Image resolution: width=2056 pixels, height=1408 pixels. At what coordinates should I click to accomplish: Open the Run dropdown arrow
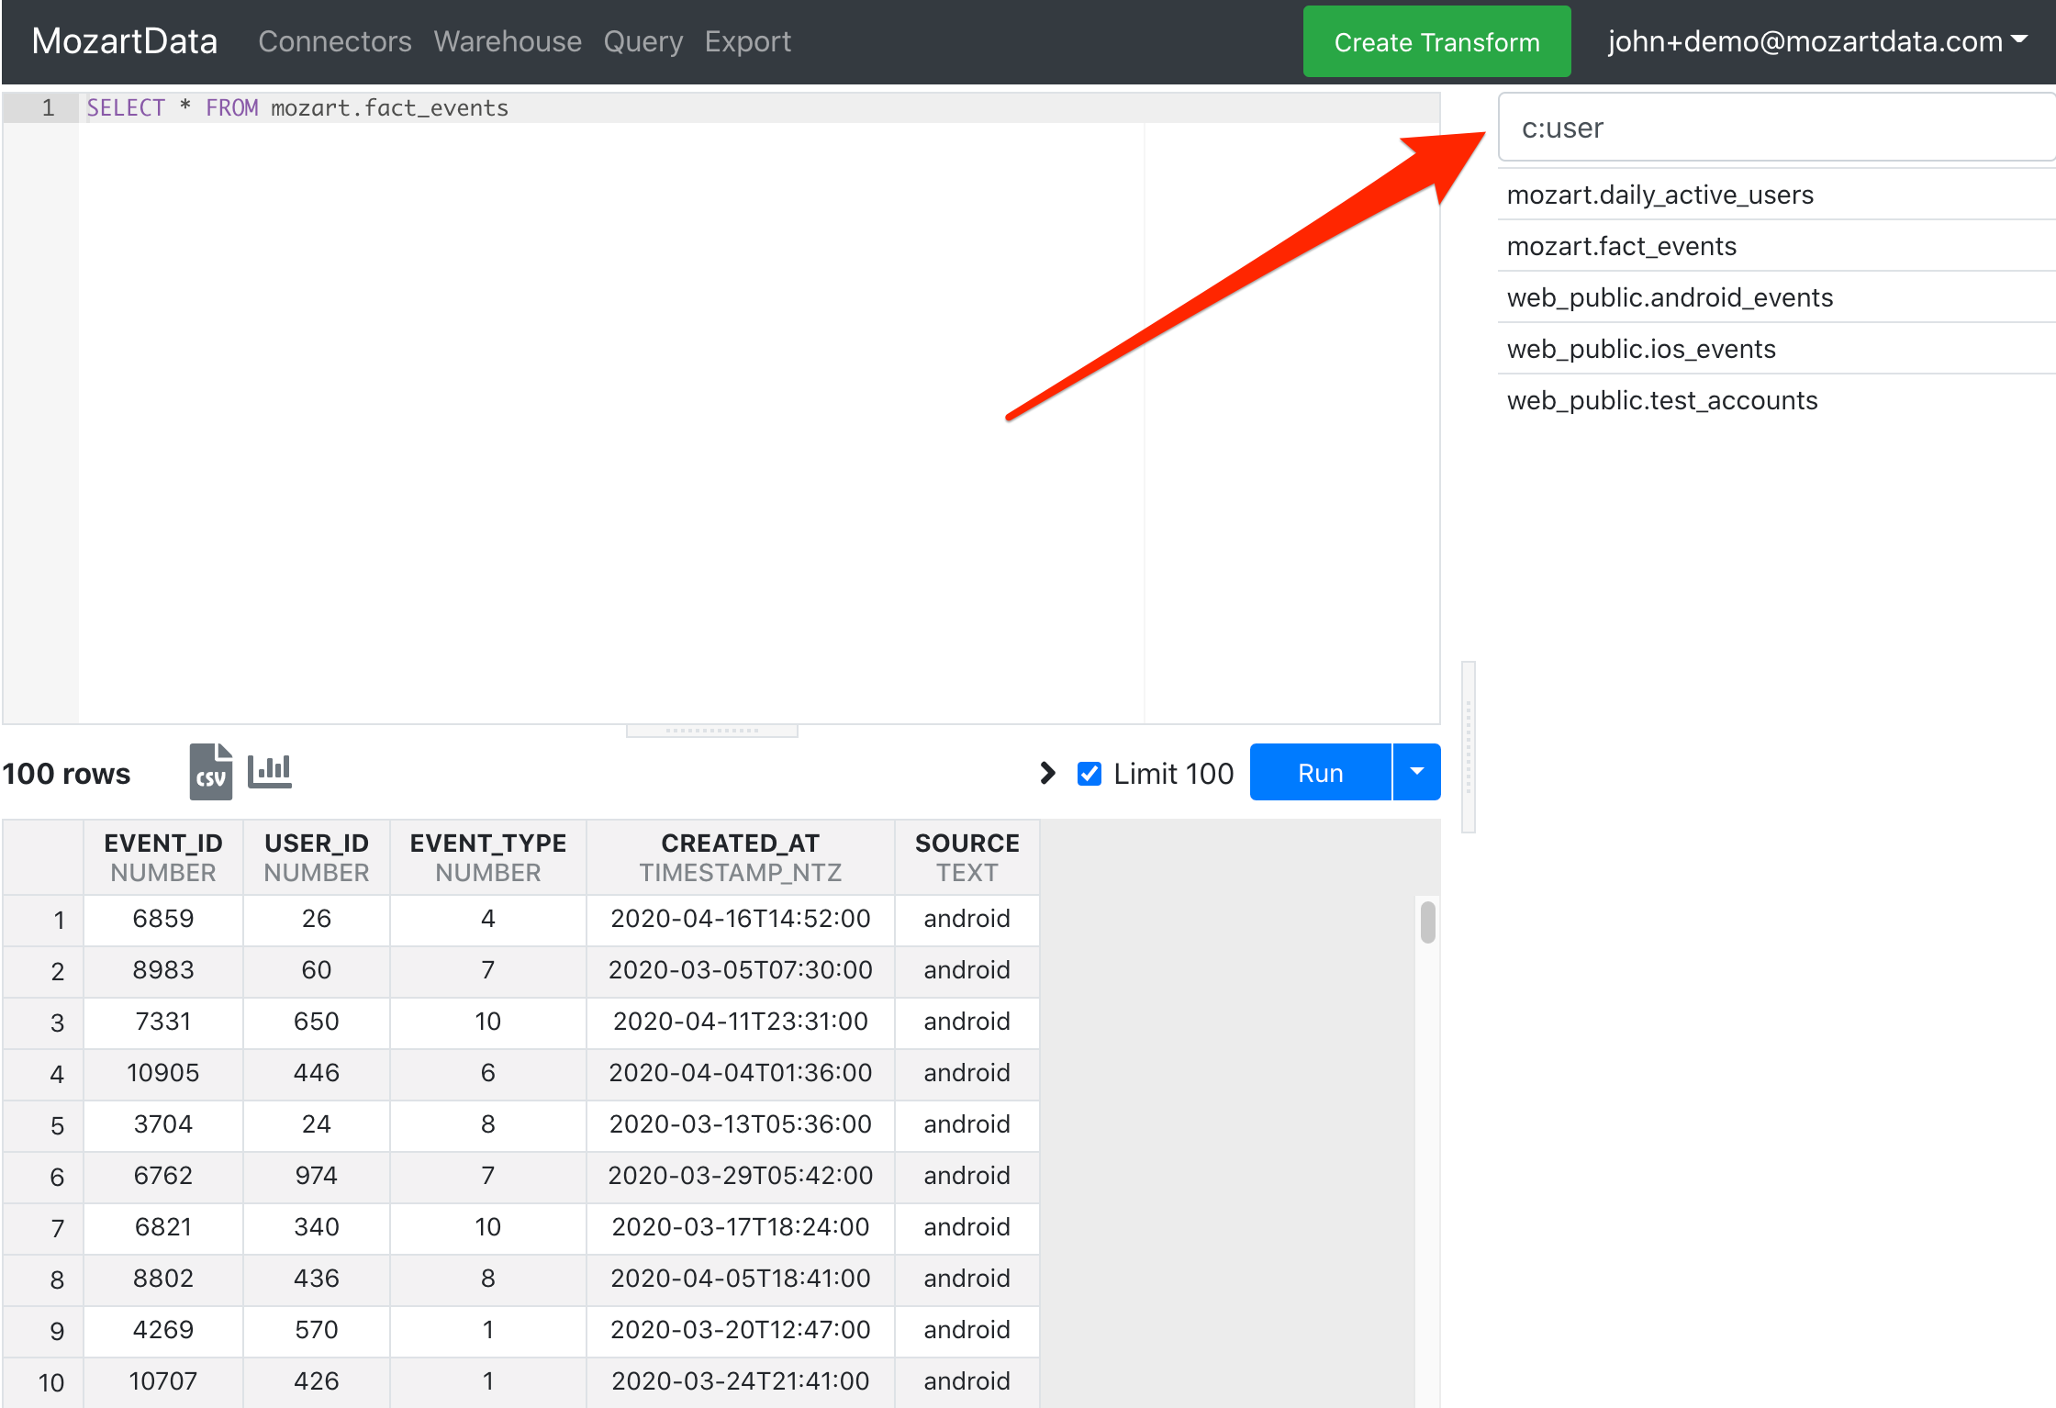pyautogui.click(x=1417, y=773)
